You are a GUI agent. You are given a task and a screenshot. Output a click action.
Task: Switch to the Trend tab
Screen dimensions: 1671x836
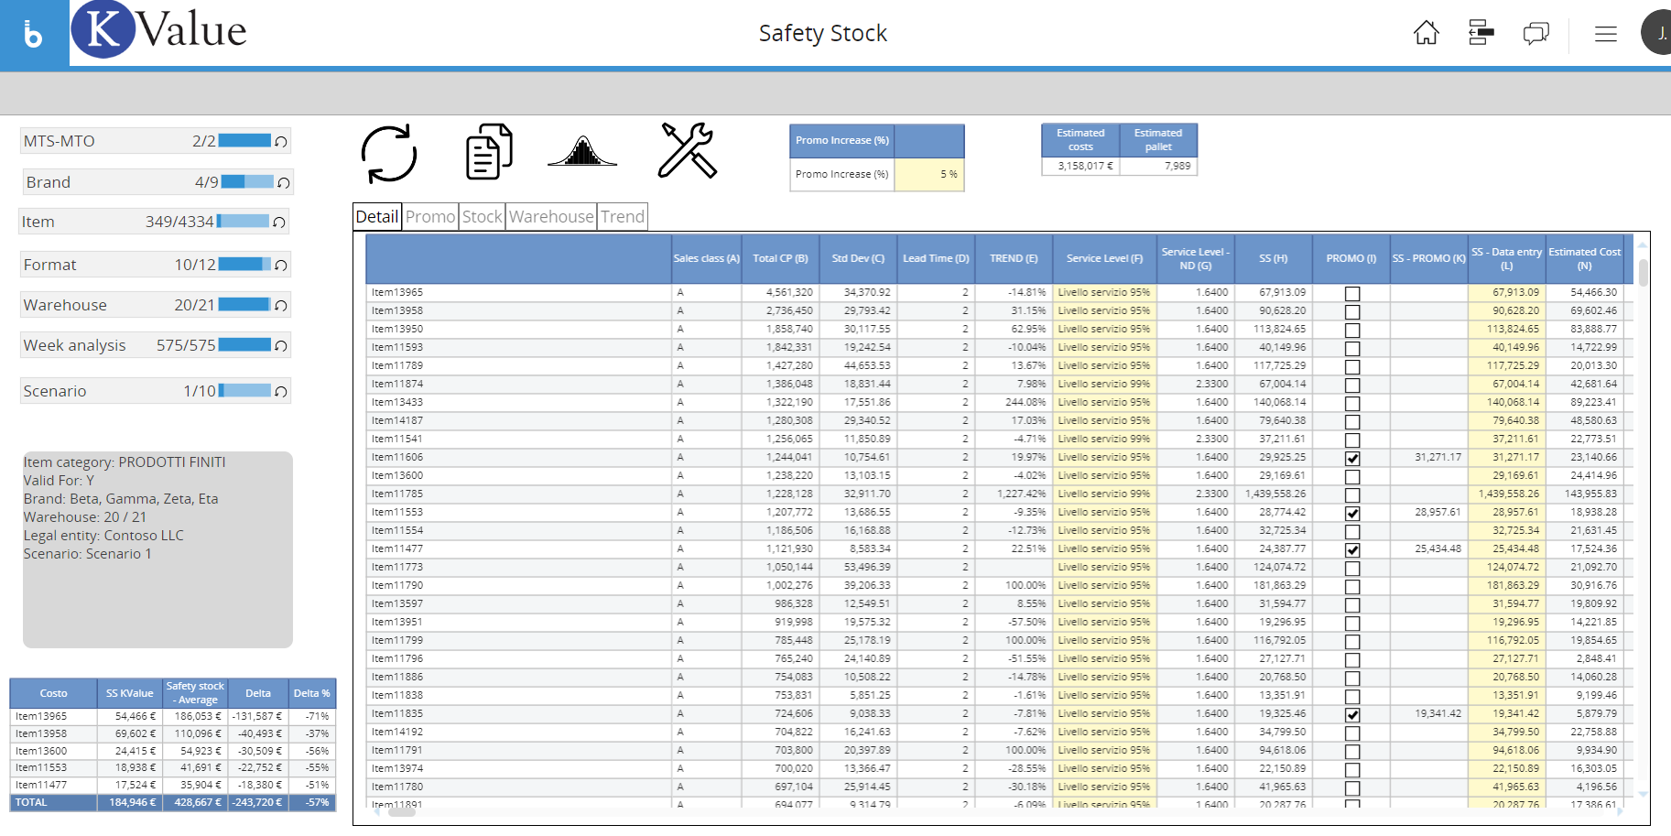623,217
